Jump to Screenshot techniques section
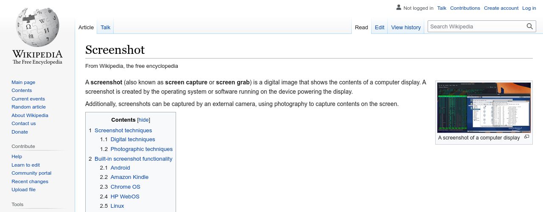The width and height of the screenshot is (543, 212). pyautogui.click(x=123, y=131)
